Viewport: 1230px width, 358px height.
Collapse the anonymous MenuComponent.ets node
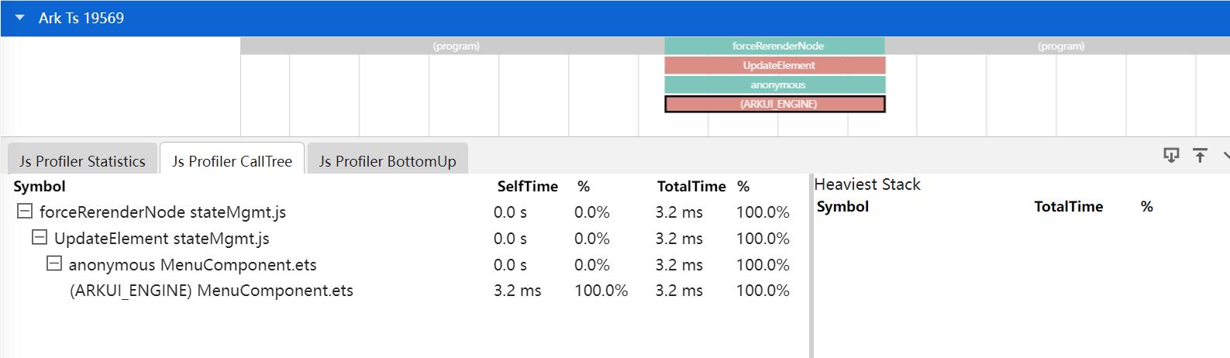pos(53,264)
